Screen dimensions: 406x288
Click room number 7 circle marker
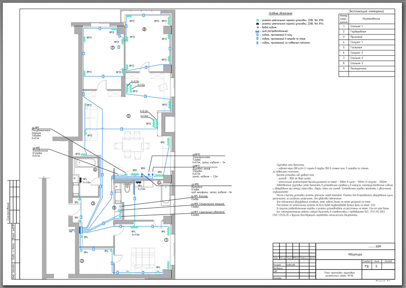click(112, 48)
